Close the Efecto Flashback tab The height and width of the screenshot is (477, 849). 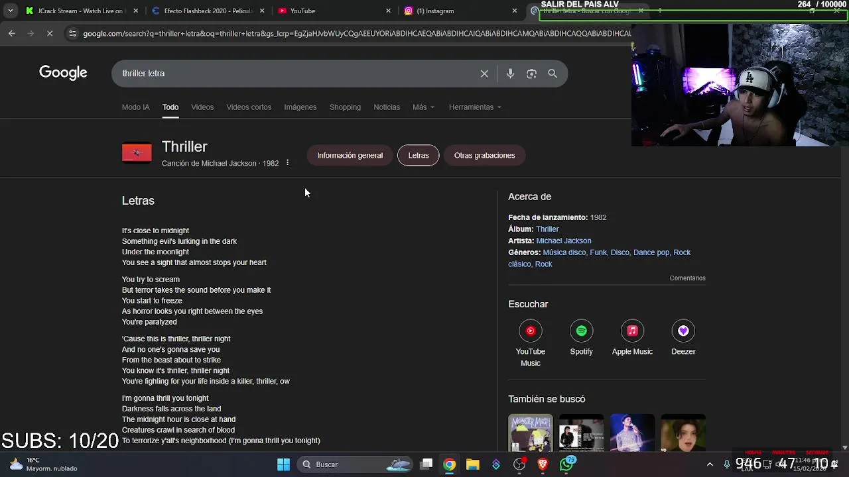[262, 11]
